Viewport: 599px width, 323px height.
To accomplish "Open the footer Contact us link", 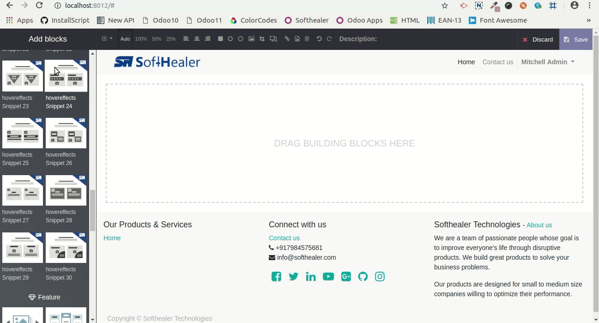I will (284, 238).
